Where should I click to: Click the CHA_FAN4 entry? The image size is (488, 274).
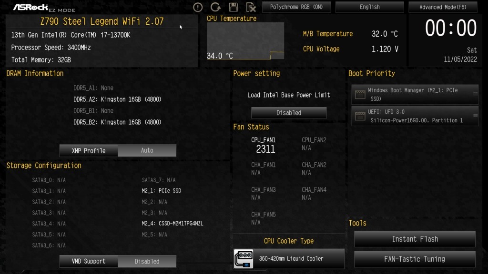click(x=314, y=194)
